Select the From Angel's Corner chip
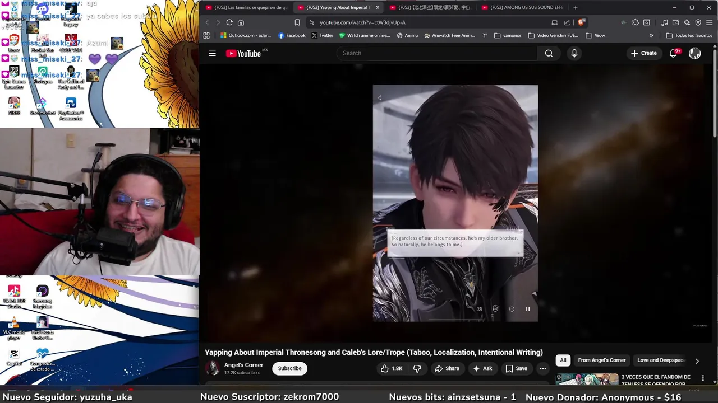This screenshot has width=718, height=403. (601, 360)
